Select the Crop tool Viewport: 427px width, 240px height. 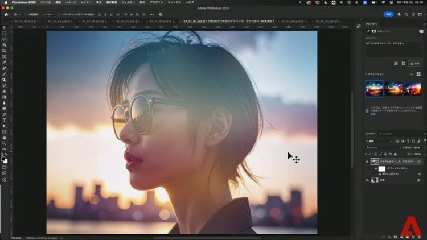4,51
